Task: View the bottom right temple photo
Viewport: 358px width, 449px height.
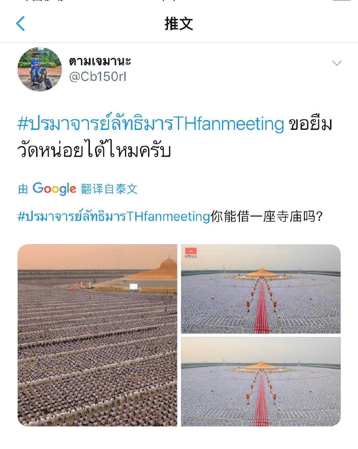Action: (261, 382)
